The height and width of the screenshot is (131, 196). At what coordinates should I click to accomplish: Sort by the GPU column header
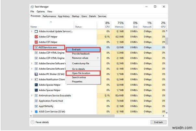click(x=160, y=25)
